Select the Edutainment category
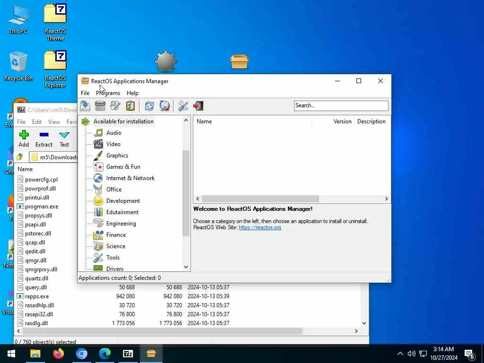484x363 pixels. (122, 212)
